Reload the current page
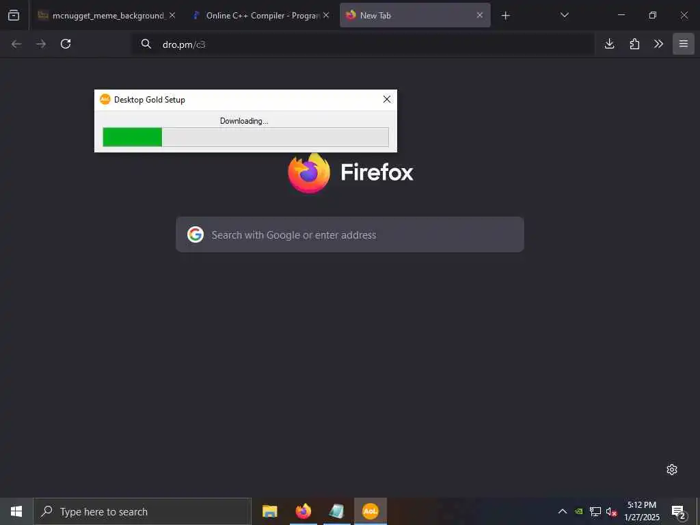 coord(66,44)
